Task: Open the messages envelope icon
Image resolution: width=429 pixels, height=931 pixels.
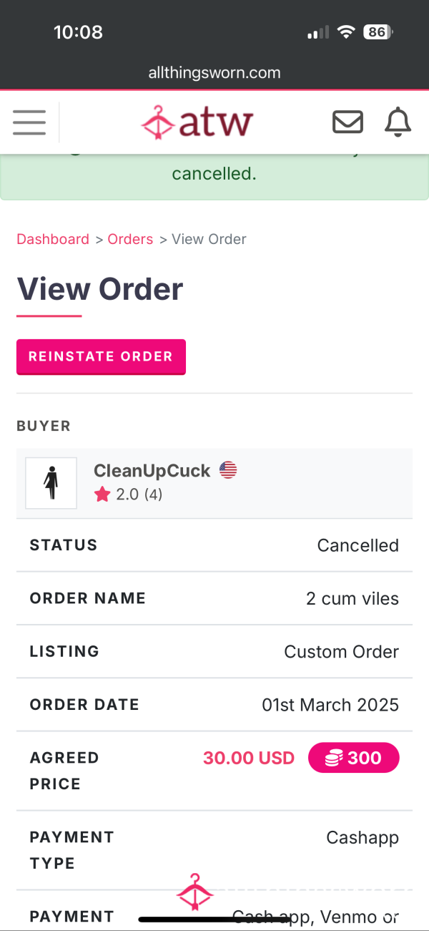Action: (347, 122)
